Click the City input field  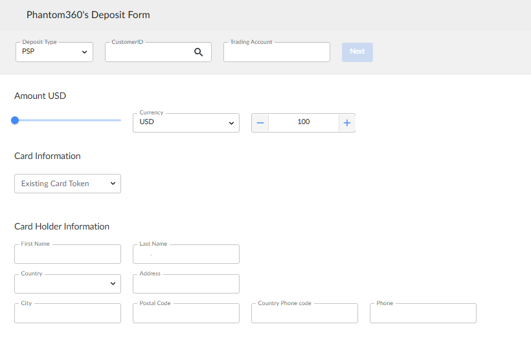67,314
